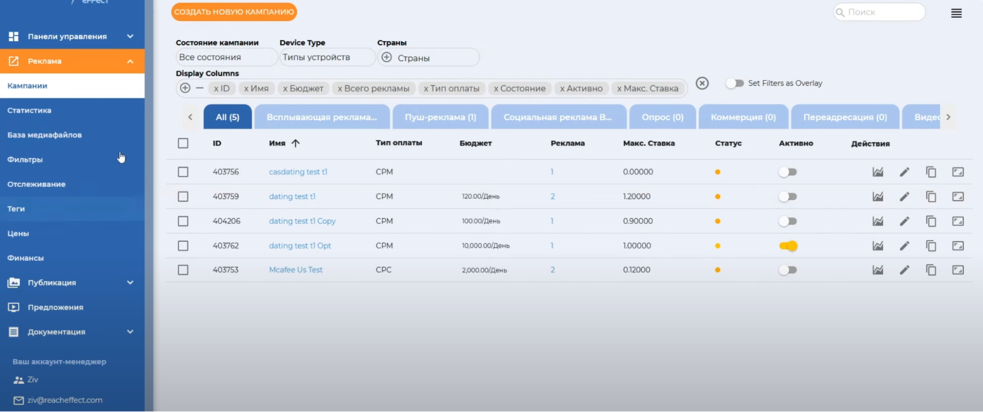Click the Создать новую кампанию button
The height and width of the screenshot is (412, 983).
(x=234, y=12)
